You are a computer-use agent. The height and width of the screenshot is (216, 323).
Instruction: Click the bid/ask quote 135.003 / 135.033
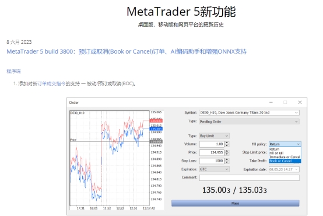click(x=234, y=190)
